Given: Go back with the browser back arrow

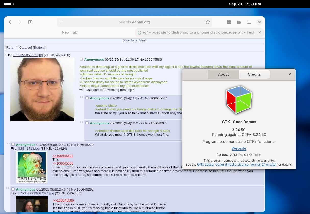Looking at the screenshot, I should pyautogui.click(x=10, y=22).
